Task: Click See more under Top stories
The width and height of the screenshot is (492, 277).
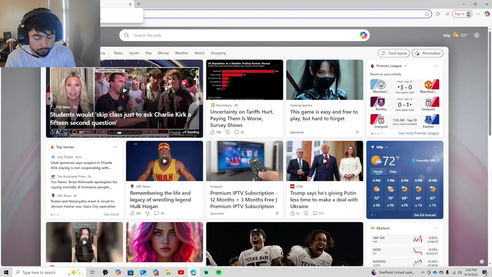Action: 111,214
